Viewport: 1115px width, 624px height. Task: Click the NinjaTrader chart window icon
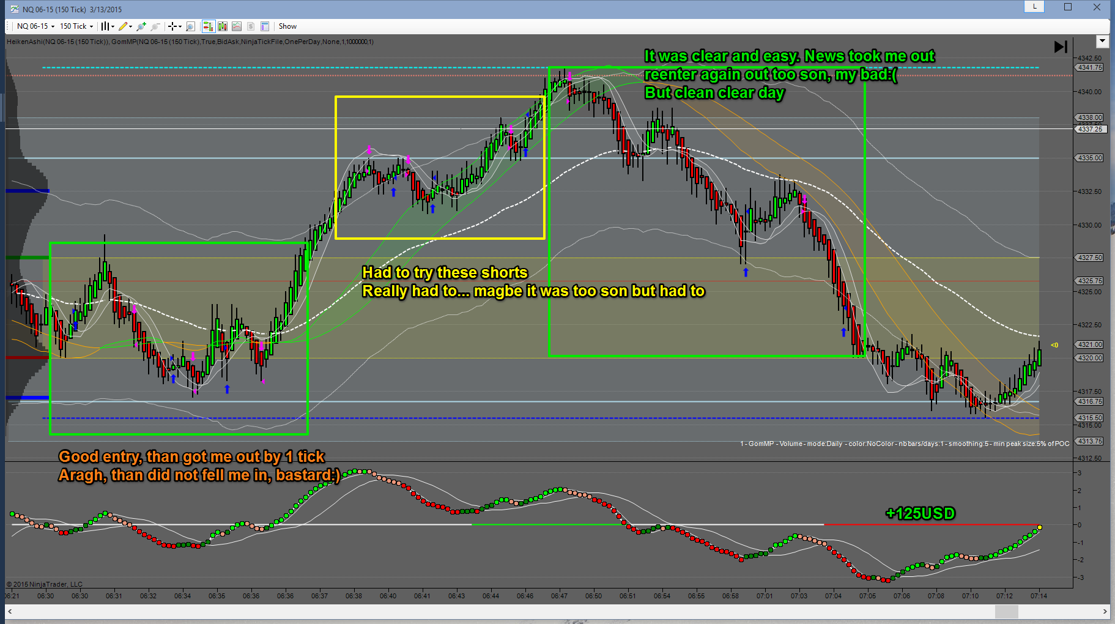15,9
